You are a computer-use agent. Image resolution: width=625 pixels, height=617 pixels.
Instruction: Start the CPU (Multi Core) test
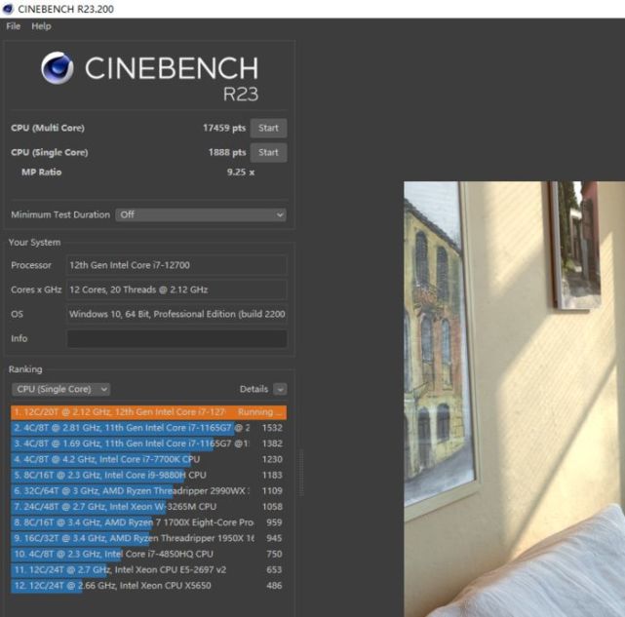(268, 128)
